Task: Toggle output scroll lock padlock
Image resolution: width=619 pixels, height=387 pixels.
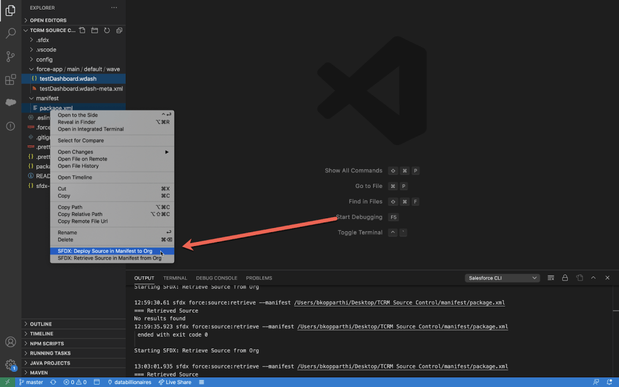Action: pyautogui.click(x=565, y=278)
